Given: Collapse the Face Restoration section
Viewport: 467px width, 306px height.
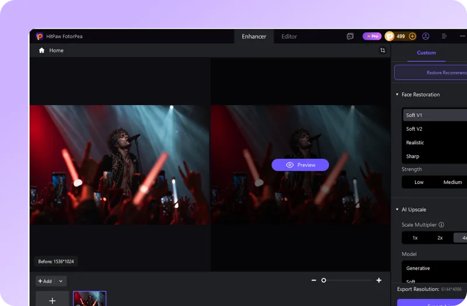Looking at the screenshot, I should tap(397, 95).
